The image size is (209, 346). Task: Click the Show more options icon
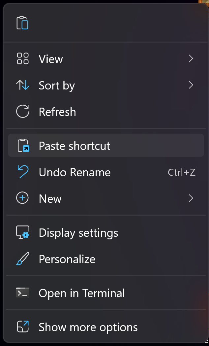(23, 327)
